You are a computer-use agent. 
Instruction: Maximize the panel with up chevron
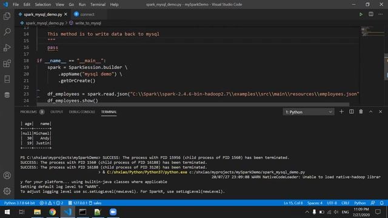(x=370, y=111)
